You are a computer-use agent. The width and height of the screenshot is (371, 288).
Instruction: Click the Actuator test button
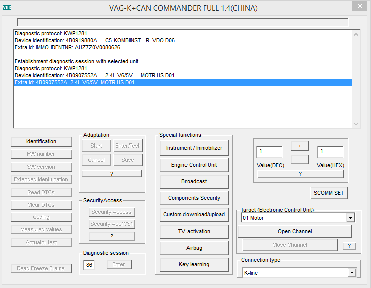[41, 242]
